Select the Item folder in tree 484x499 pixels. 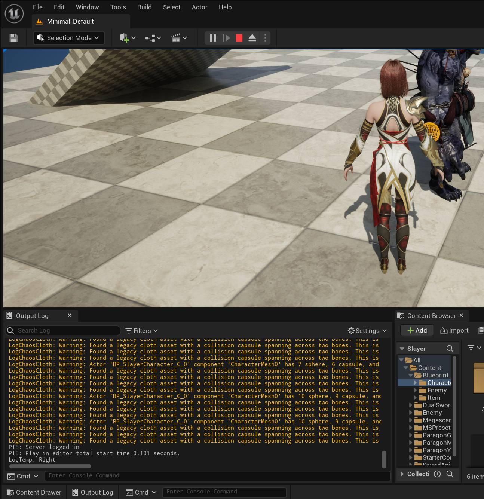coord(434,398)
